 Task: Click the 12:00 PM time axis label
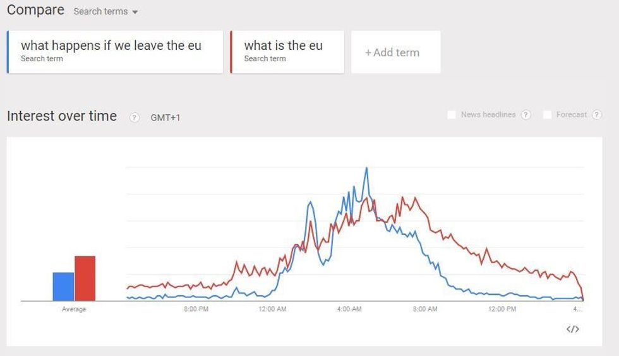[502, 309]
